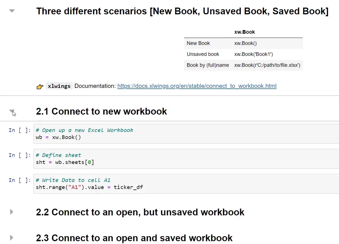
Task: Open the xlwings documentation link
Action: pos(197,86)
